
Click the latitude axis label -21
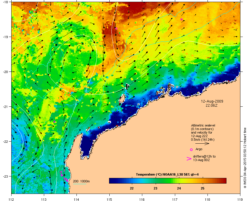click(x=5, y=107)
